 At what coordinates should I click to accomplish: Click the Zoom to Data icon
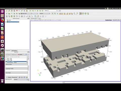[55, 13]
